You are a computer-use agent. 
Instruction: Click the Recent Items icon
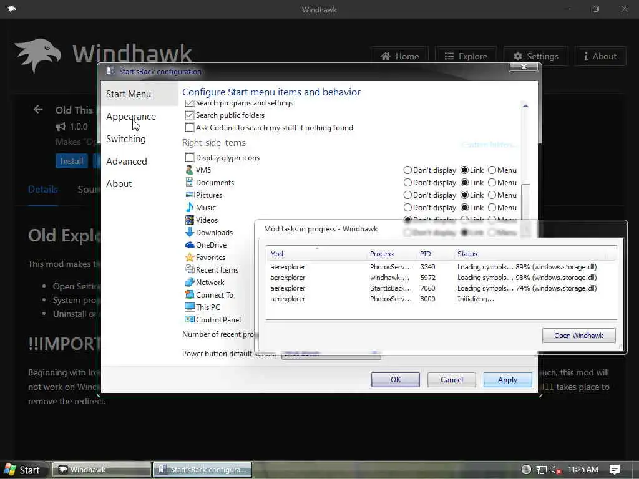(189, 269)
